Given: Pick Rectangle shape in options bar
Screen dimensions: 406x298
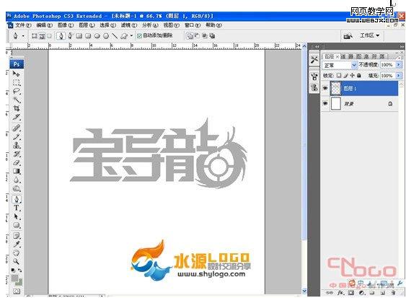Looking at the screenshot, I should [79, 36].
